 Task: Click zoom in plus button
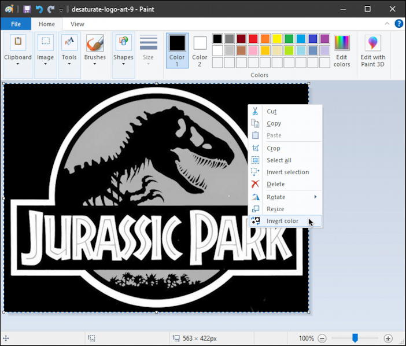click(388, 338)
